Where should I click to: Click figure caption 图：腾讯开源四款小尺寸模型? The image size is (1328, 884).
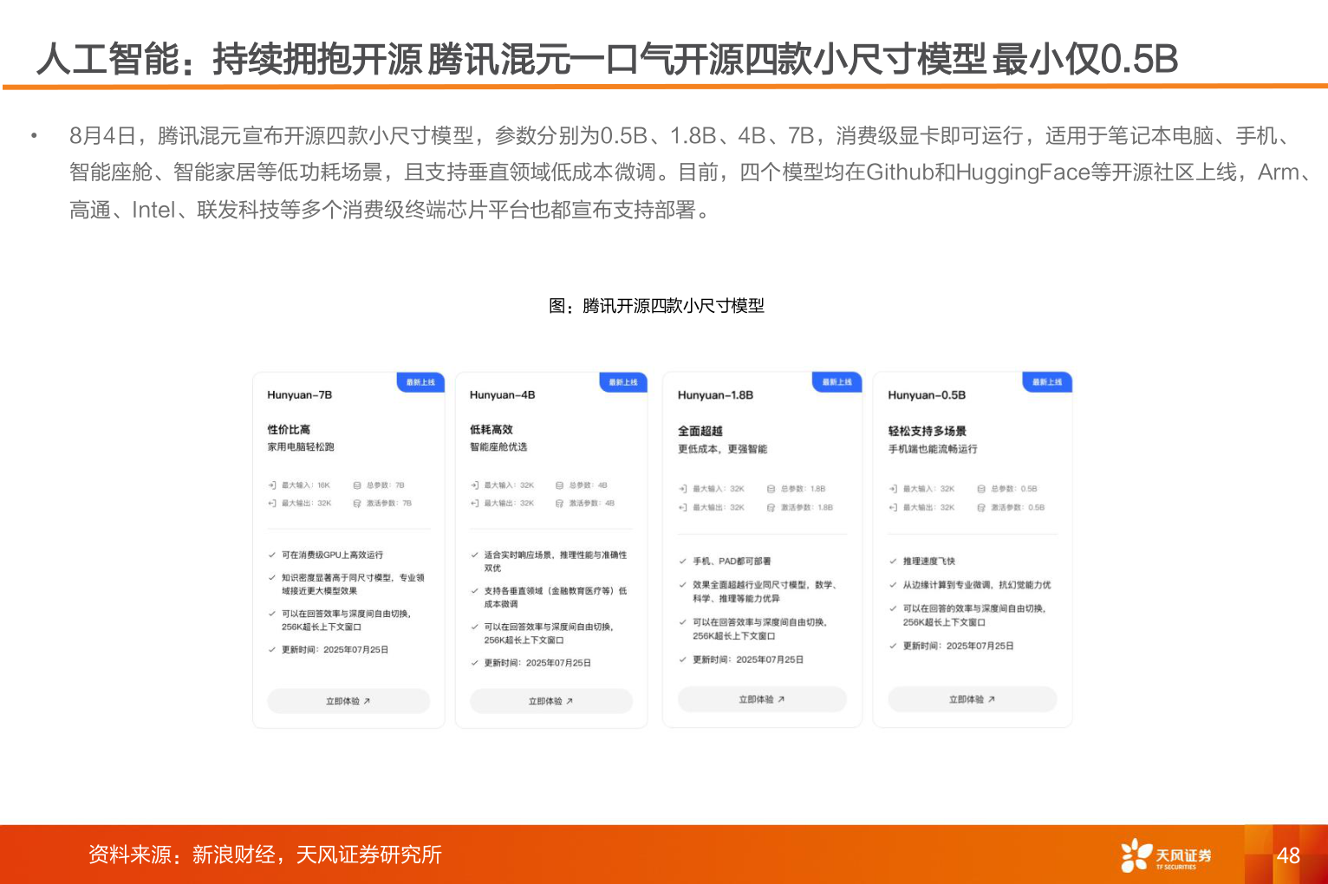click(x=656, y=306)
